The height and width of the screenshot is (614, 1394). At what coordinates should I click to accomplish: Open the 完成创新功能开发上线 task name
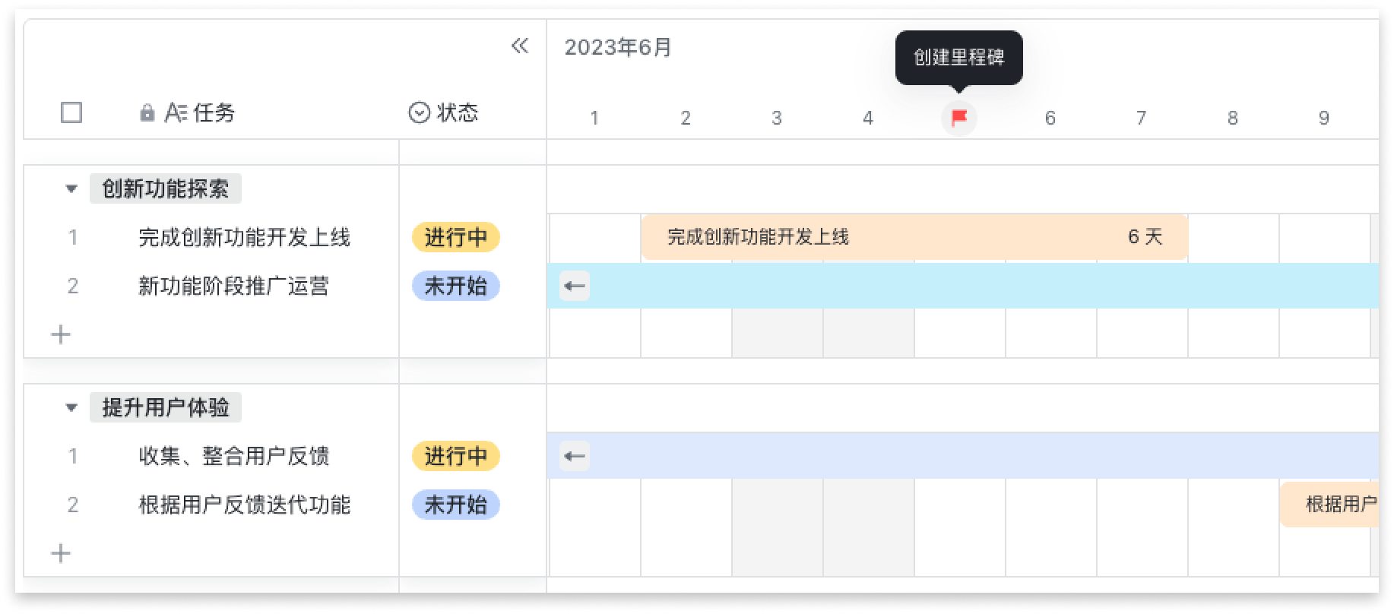click(x=244, y=238)
